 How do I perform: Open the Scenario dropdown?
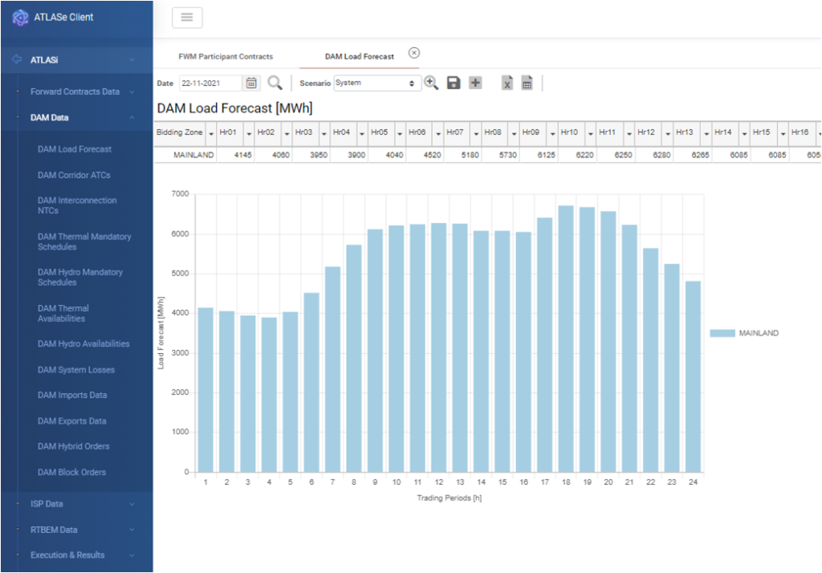[x=377, y=83]
